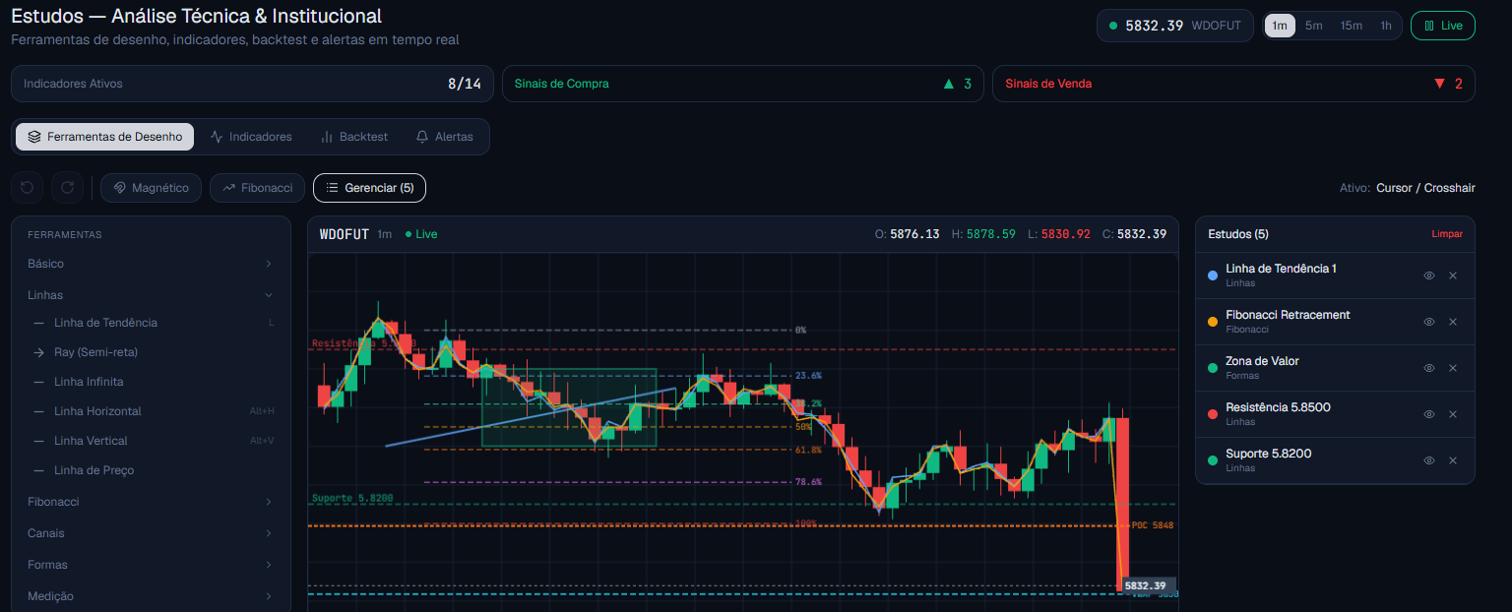Hide Zona de Valor with eye icon
Viewport: 1512px width, 612px height.
click(1429, 368)
